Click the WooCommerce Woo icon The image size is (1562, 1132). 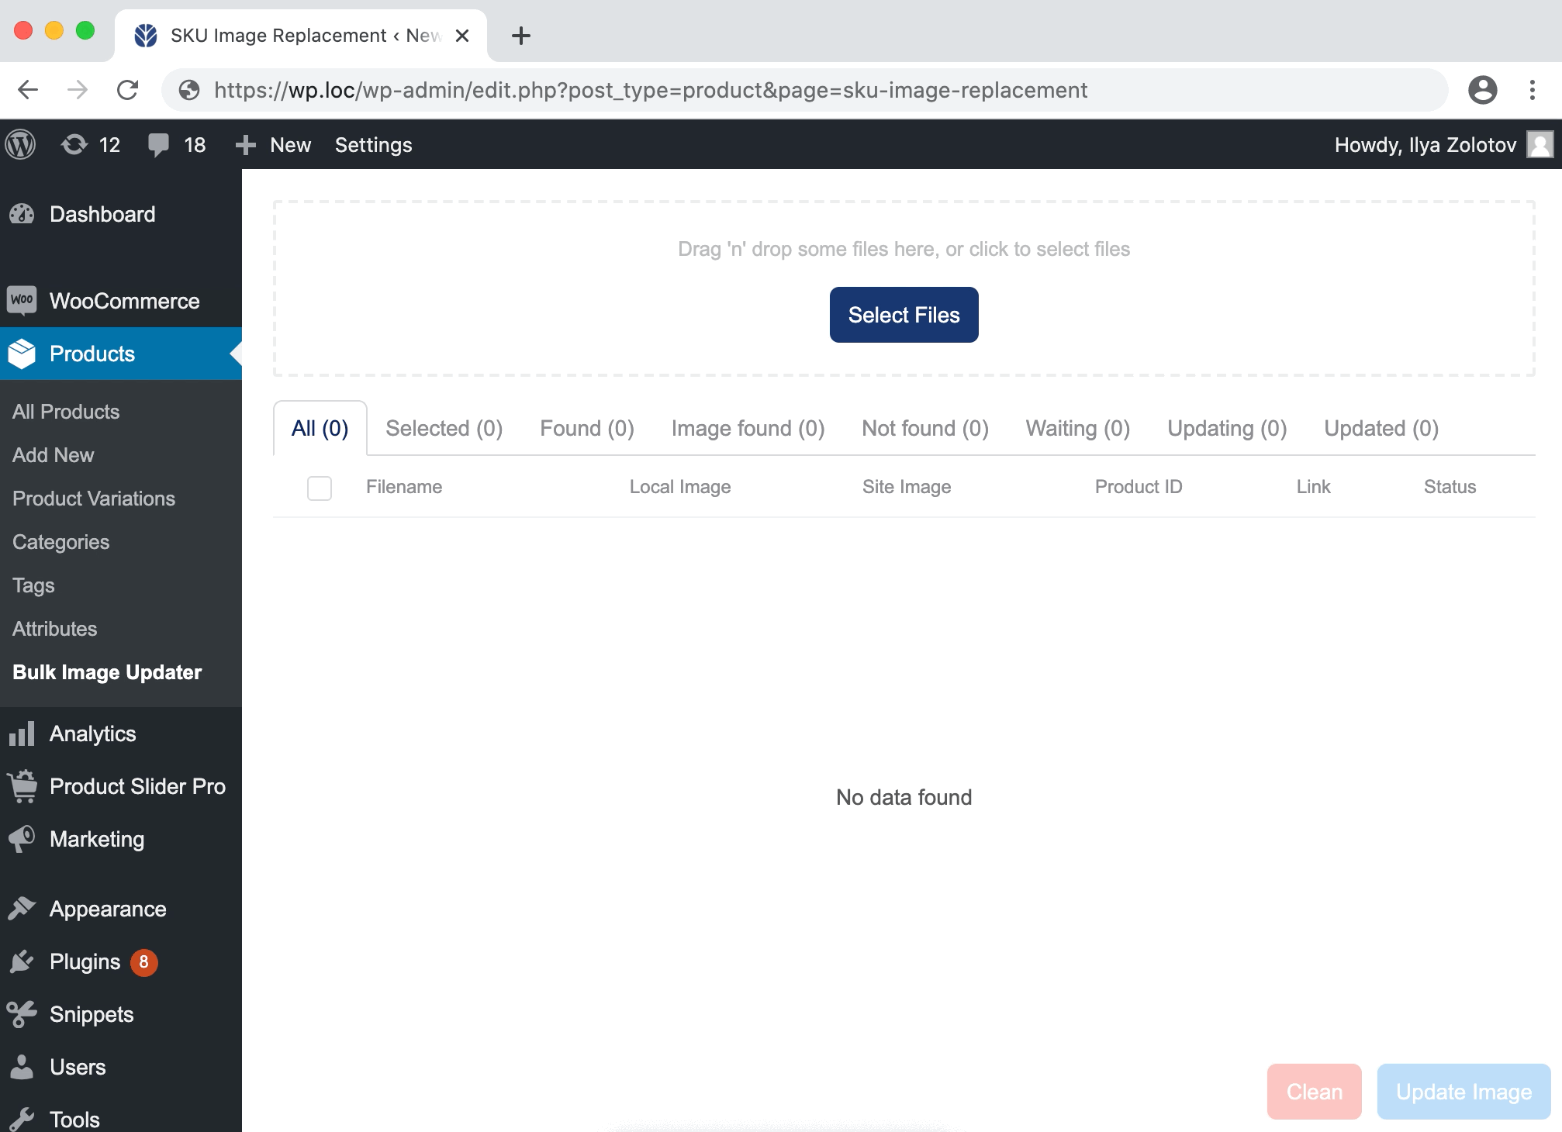[x=22, y=300]
